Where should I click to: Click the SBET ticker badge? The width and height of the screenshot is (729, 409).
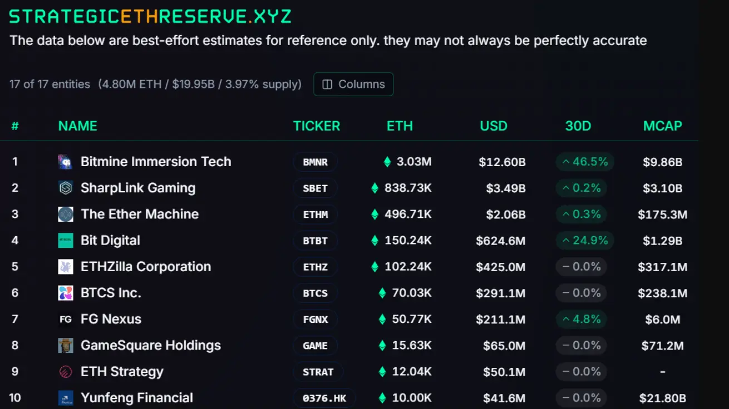tap(316, 188)
